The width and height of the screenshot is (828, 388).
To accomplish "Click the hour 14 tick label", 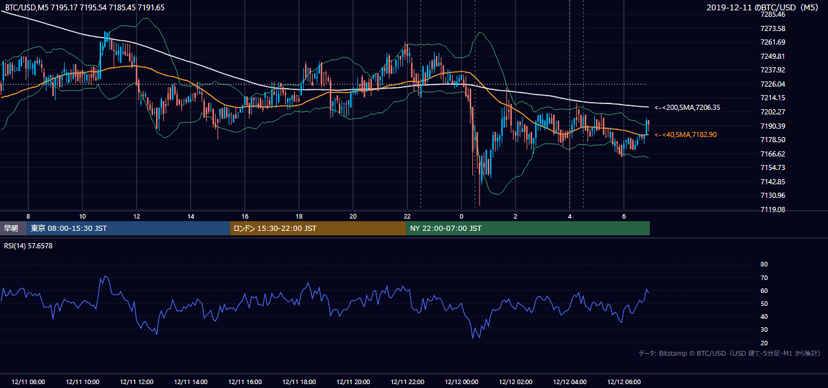I will (190, 216).
